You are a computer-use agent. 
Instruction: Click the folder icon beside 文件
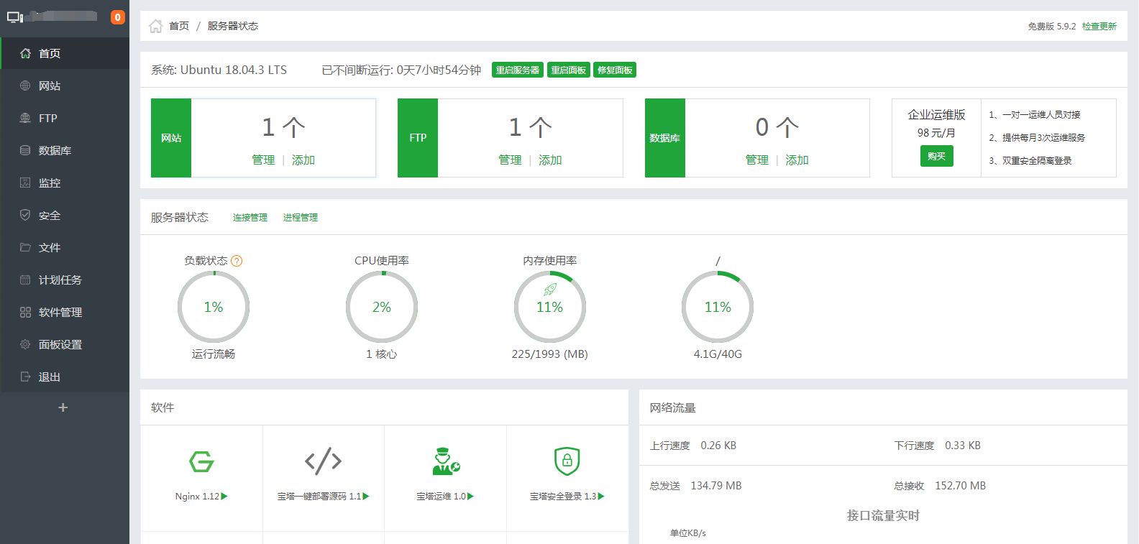coord(25,247)
